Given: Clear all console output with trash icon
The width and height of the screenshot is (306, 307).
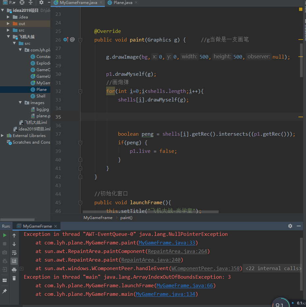Looking at the screenshot, I should coord(14,278).
